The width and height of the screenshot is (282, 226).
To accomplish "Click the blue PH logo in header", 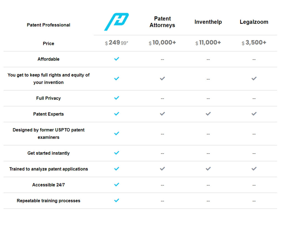I will click(116, 22).
